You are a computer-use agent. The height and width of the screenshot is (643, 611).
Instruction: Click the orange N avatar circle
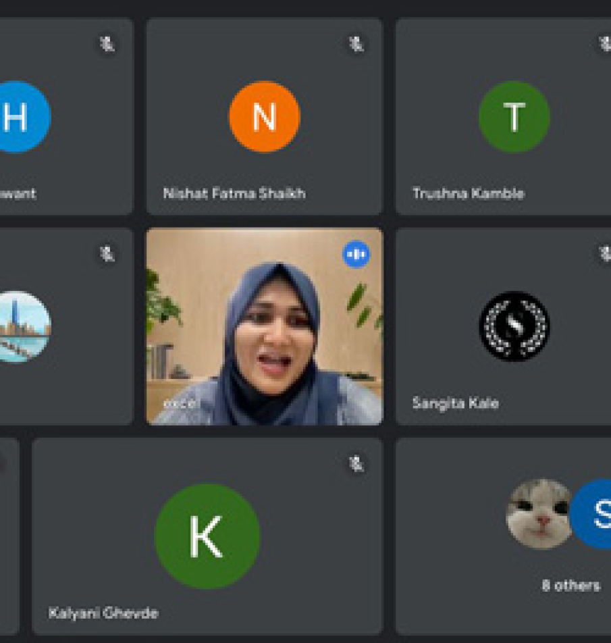tap(264, 117)
